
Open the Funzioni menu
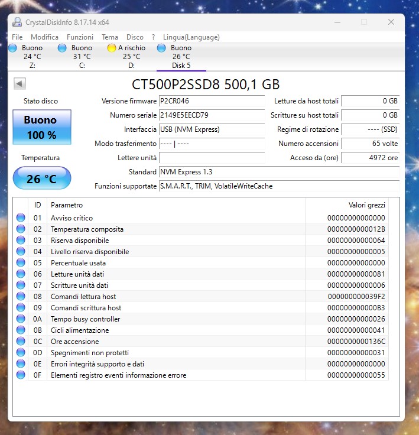tap(80, 37)
